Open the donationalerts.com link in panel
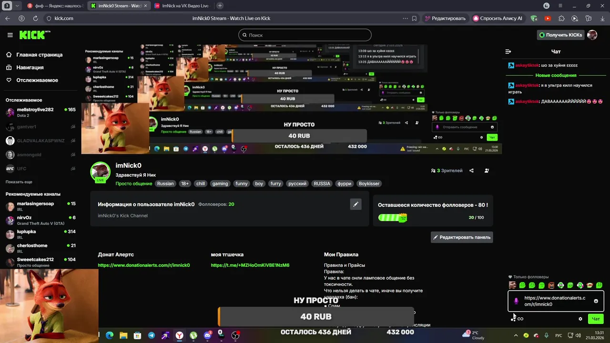The image size is (610, 343). 144,265
